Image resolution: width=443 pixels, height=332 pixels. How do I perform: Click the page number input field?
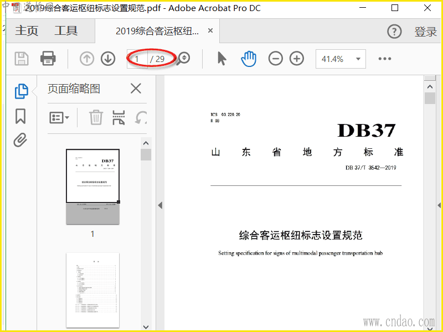point(137,59)
